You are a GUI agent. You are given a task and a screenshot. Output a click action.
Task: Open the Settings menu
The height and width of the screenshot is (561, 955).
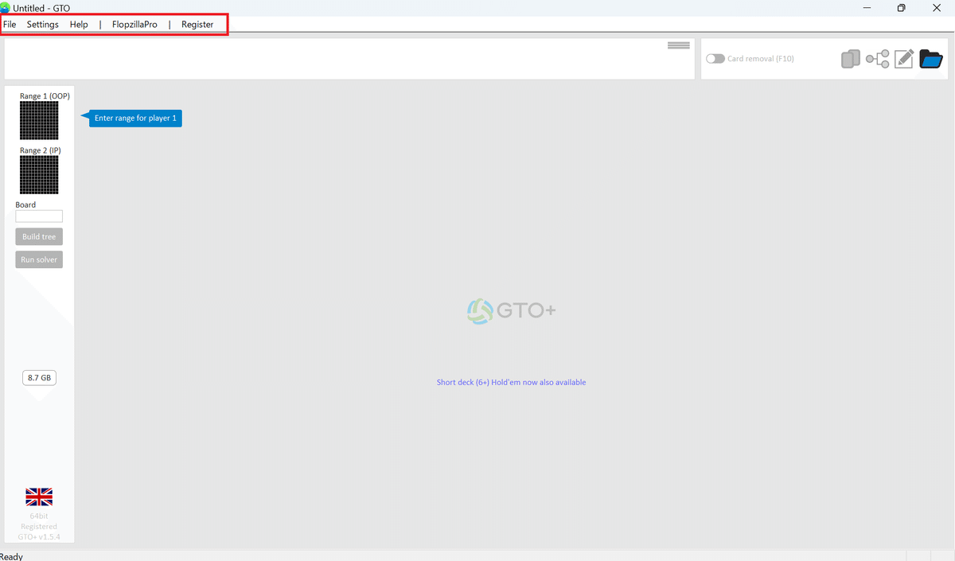click(43, 25)
